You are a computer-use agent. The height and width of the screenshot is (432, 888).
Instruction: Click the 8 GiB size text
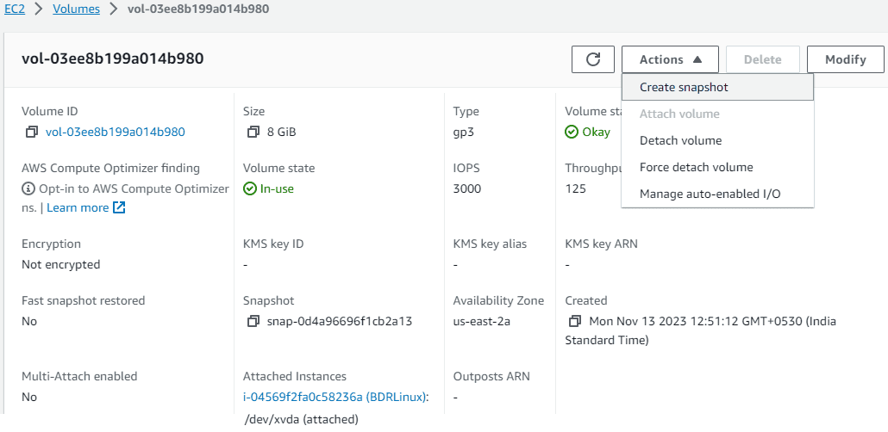pos(281,133)
